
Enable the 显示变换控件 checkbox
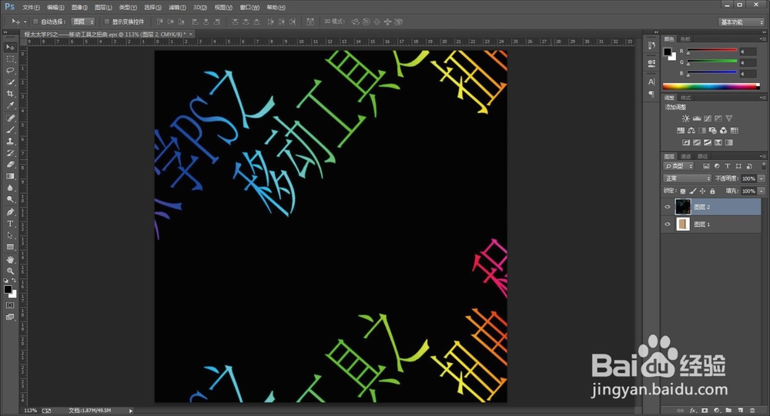click(106, 22)
